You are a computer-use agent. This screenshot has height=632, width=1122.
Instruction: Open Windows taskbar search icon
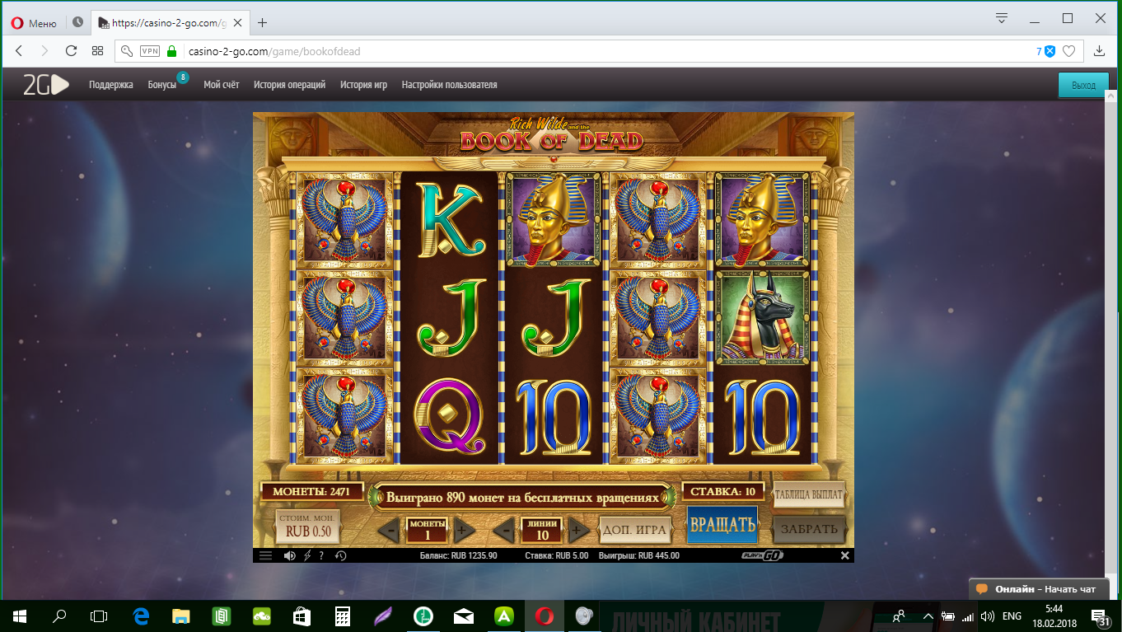[59, 616]
